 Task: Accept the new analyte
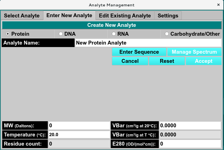coord(204,61)
